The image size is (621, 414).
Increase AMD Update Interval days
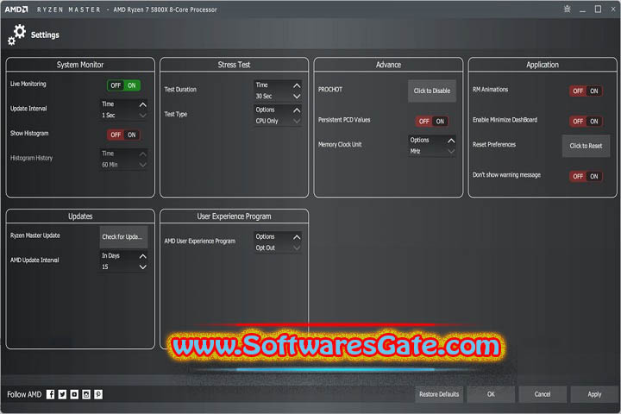143,256
